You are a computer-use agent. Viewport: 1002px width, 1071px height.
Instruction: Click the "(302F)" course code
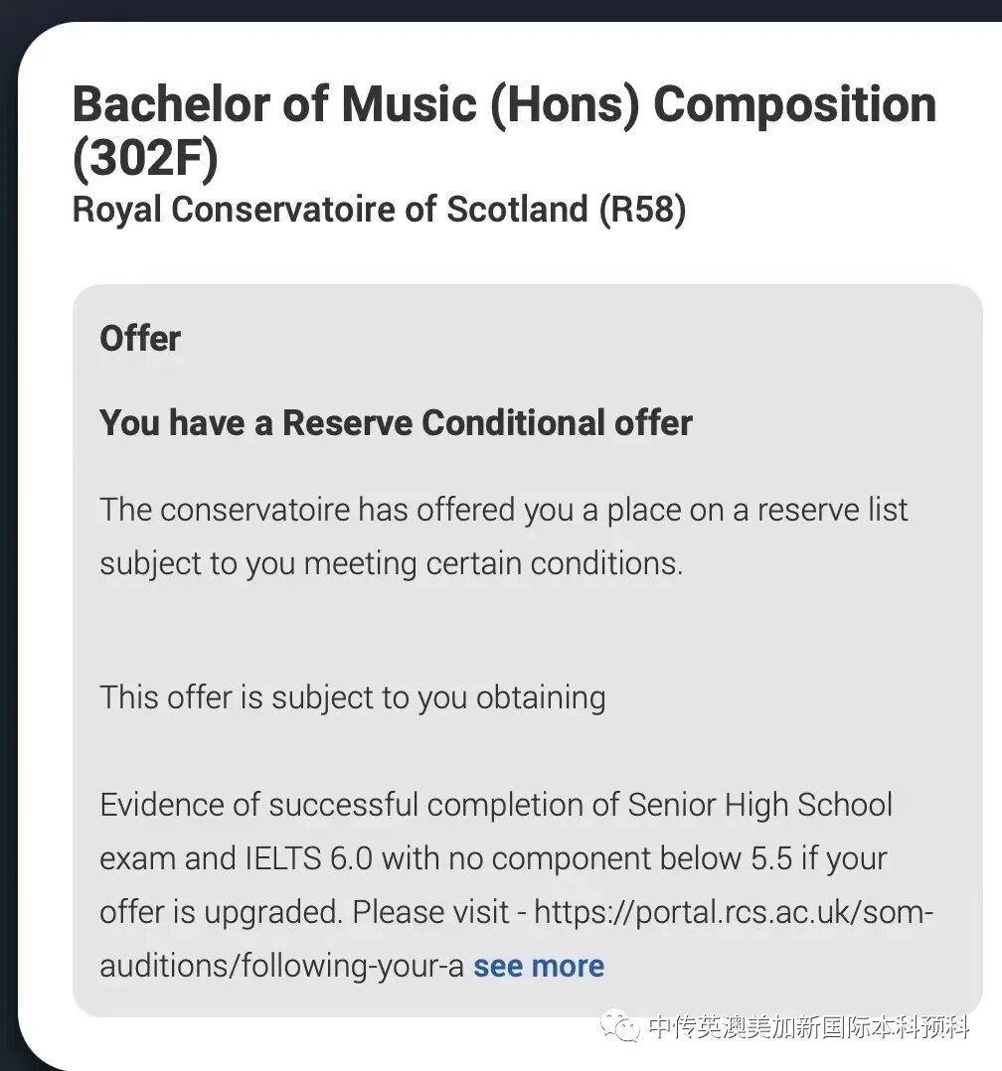click(144, 160)
